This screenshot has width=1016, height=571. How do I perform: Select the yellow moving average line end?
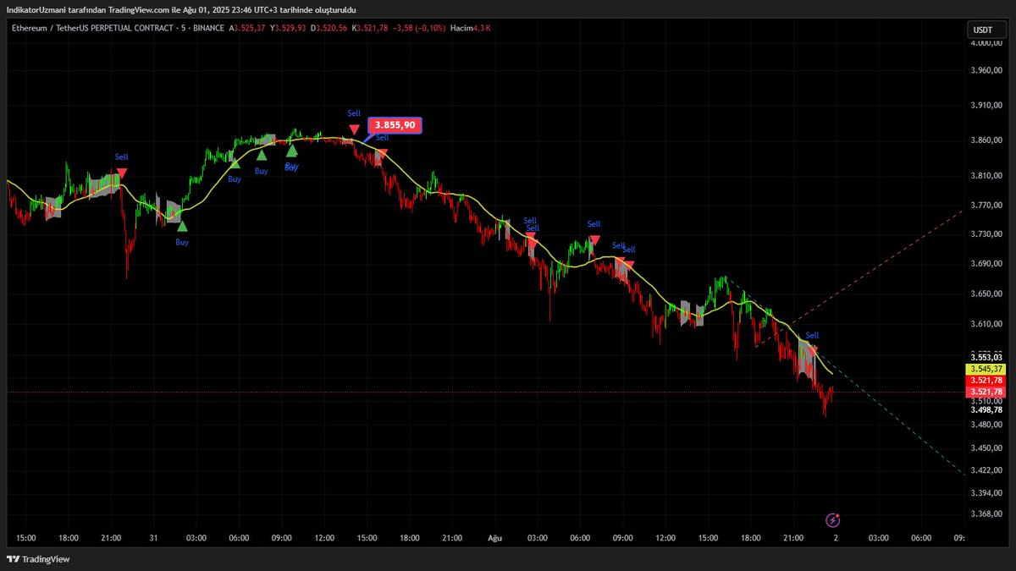831,373
